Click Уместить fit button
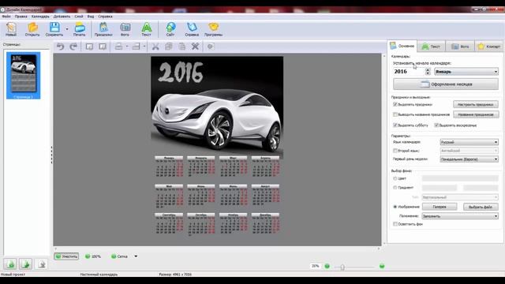This screenshot has width=505, height=284. click(66, 256)
